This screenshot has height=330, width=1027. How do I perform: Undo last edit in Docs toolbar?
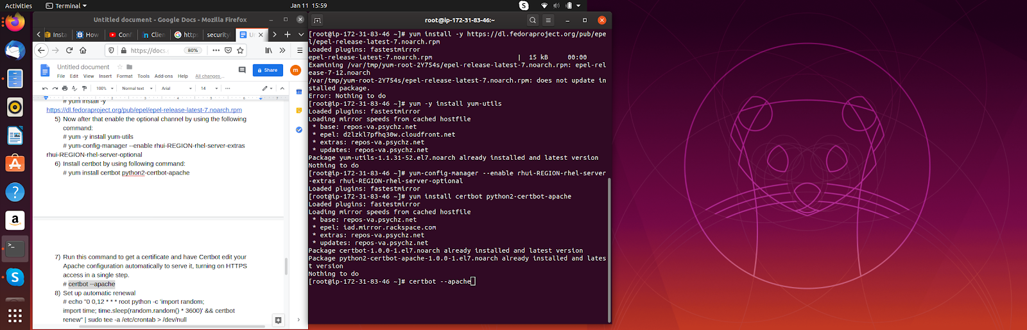45,88
